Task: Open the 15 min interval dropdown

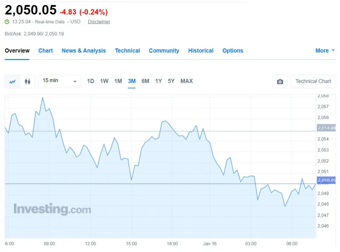Action: point(60,81)
